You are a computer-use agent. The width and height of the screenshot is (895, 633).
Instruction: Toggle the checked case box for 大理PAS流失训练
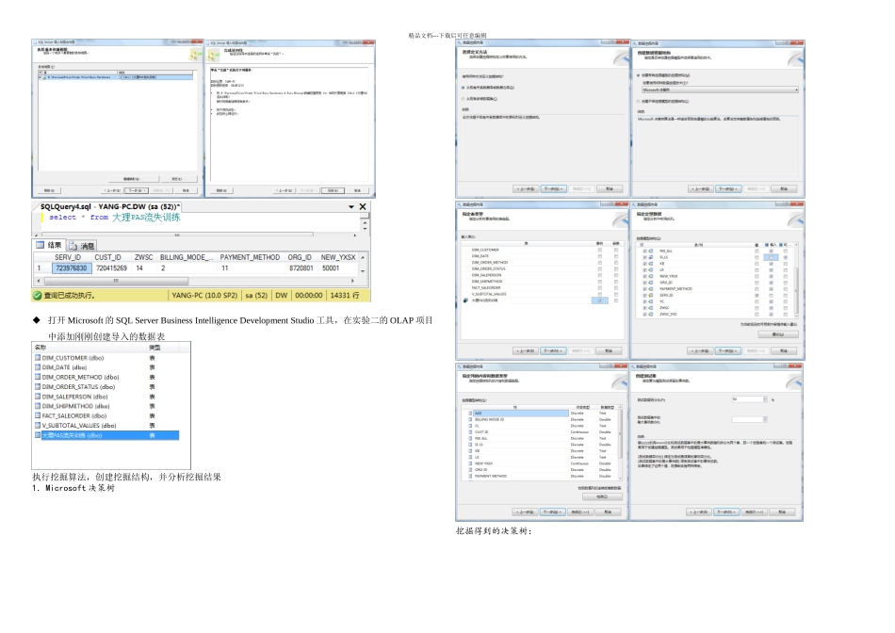(599, 300)
